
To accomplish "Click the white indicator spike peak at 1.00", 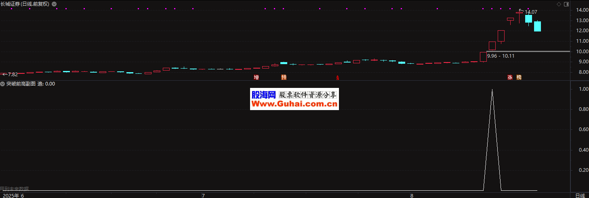I will [x=492, y=90].
